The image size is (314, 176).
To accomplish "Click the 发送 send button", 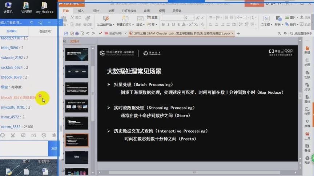I will pyautogui.click(x=54, y=148).
